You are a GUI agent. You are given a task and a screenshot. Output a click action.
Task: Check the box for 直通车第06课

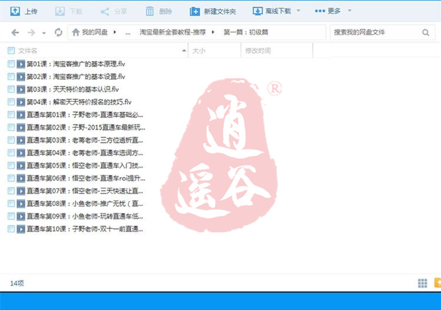click(x=11, y=178)
